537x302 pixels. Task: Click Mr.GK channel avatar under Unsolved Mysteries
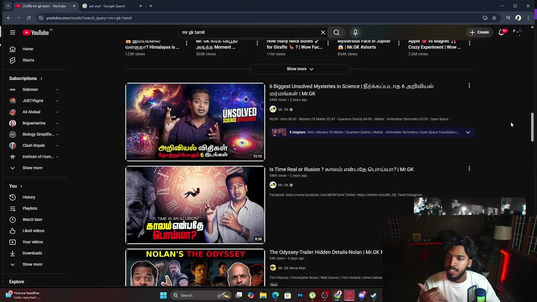click(273, 109)
